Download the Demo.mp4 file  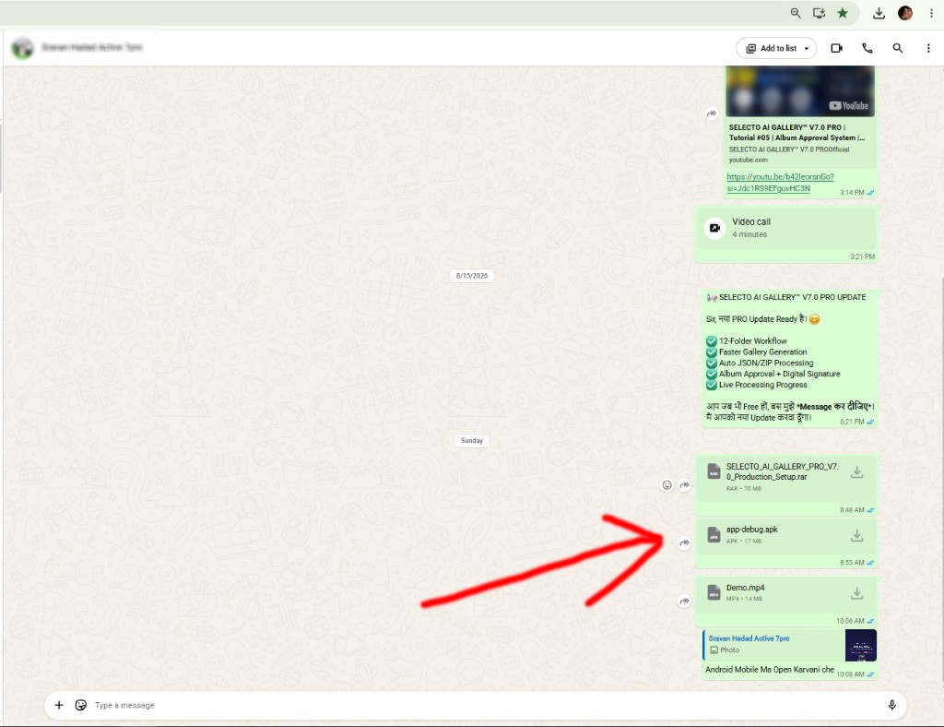click(x=856, y=593)
